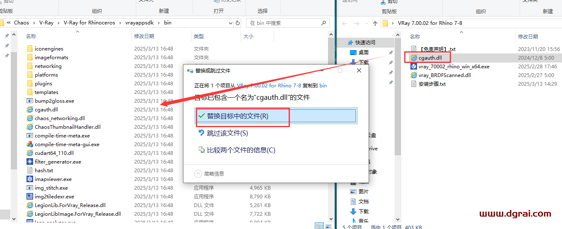Select img_stitch.exe file icon
This screenshot has width=562, height=229.
[30, 188]
